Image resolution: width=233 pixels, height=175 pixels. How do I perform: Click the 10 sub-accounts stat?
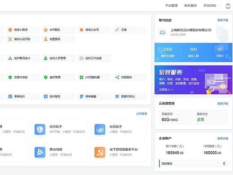pos(220,49)
